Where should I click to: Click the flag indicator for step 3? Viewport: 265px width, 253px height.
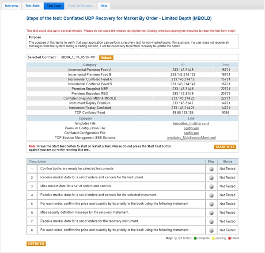211,186
